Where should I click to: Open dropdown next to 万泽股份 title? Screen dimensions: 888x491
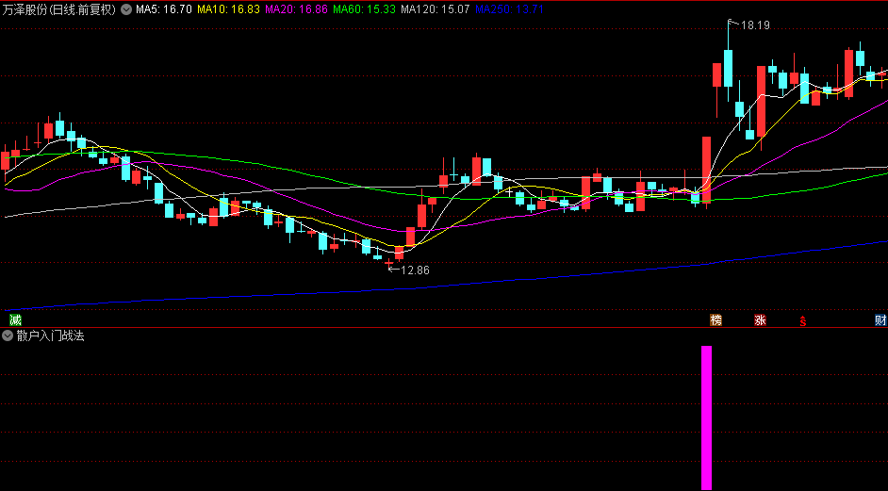tap(126, 9)
